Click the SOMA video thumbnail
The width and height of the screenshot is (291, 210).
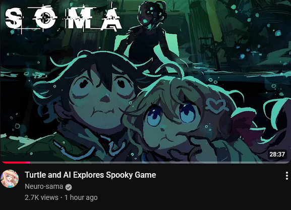(x=145, y=81)
